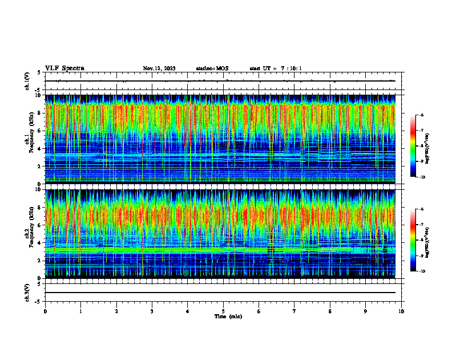This screenshot has width=452, height=349.
Task: Click the "9" minute tick label
Action: [x=365, y=311]
